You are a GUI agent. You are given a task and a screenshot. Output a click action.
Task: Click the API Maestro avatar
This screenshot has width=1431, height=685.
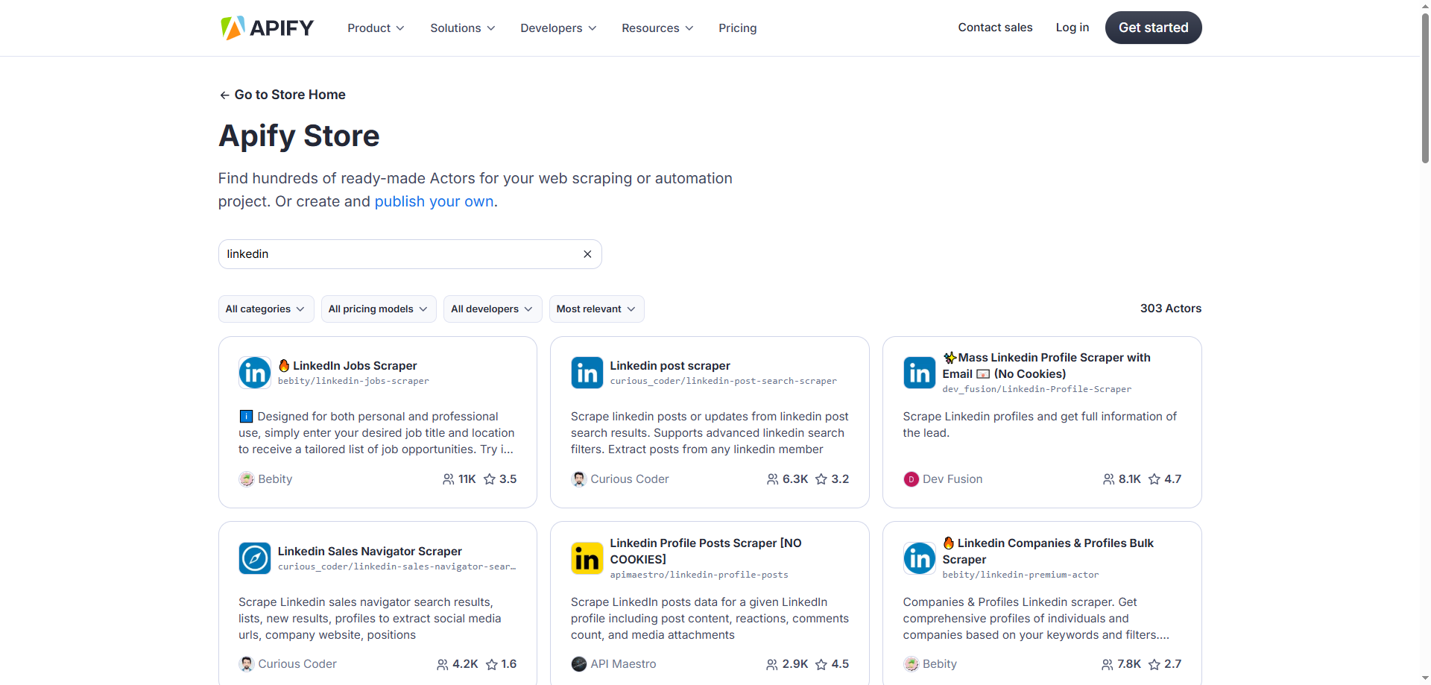click(x=579, y=664)
